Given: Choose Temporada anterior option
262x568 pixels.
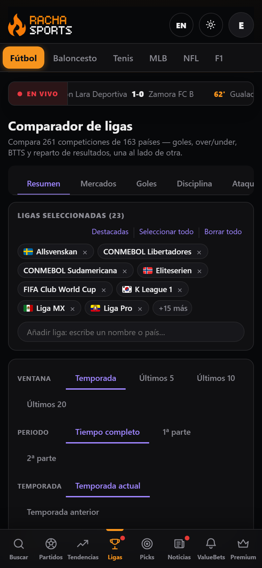Looking at the screenshot, I should coord(63,512).
